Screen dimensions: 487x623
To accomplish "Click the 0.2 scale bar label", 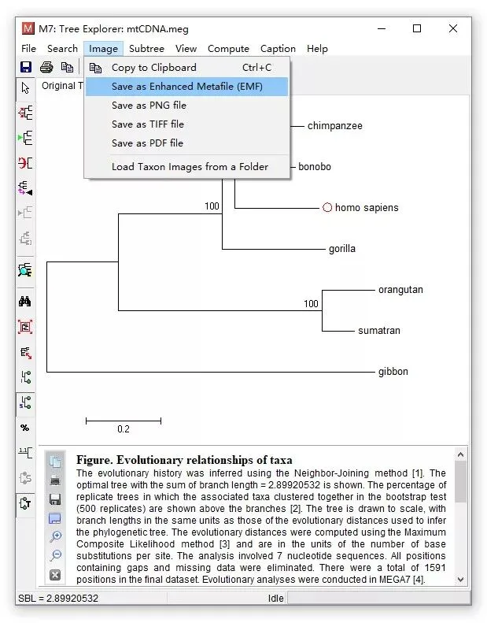I will click(123, 429).
